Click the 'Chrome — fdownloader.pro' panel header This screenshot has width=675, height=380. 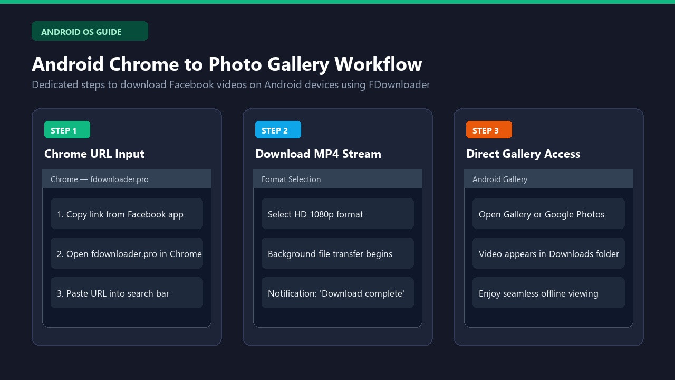click(127, 179)
